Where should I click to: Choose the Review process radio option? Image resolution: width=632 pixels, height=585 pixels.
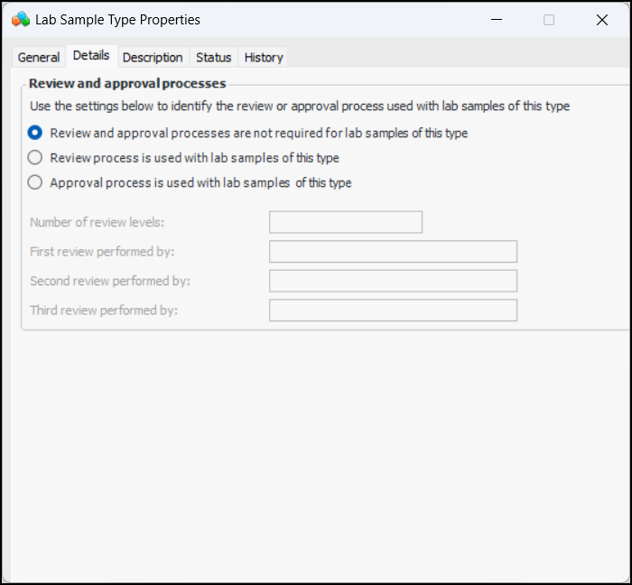tap(35, 158)
